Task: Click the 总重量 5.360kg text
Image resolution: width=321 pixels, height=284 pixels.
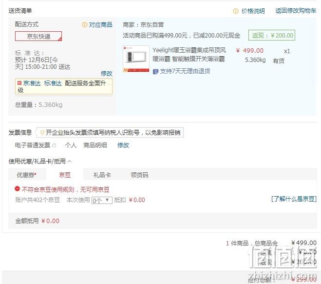Action: [x=38, y=105]
